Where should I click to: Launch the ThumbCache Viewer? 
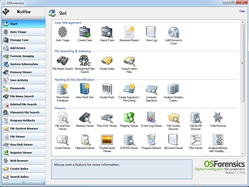[107, 139]
